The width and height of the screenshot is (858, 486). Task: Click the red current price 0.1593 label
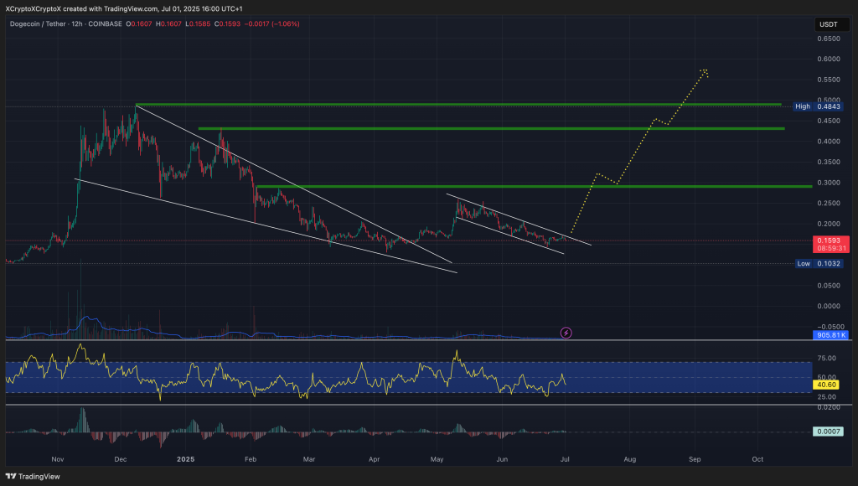pos(826,240)
